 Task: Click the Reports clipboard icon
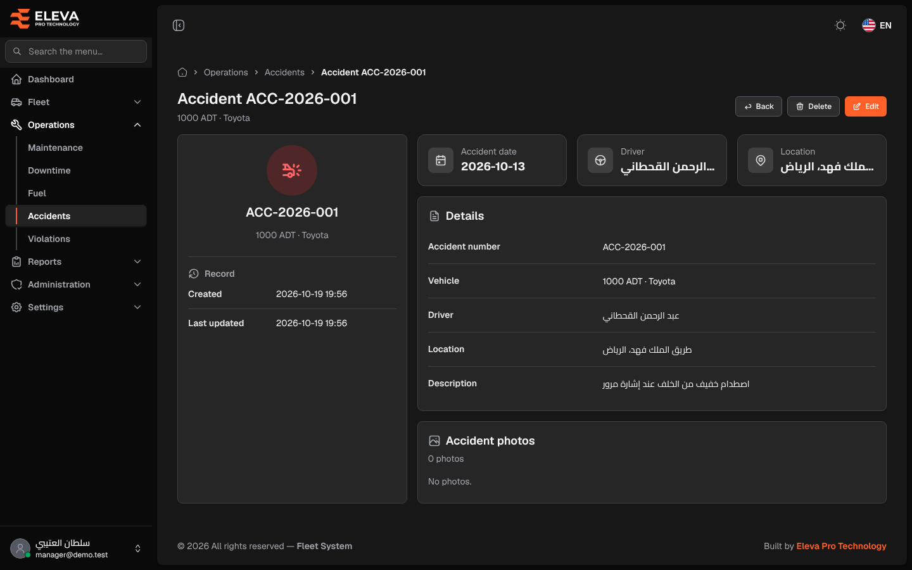[16, 262]
